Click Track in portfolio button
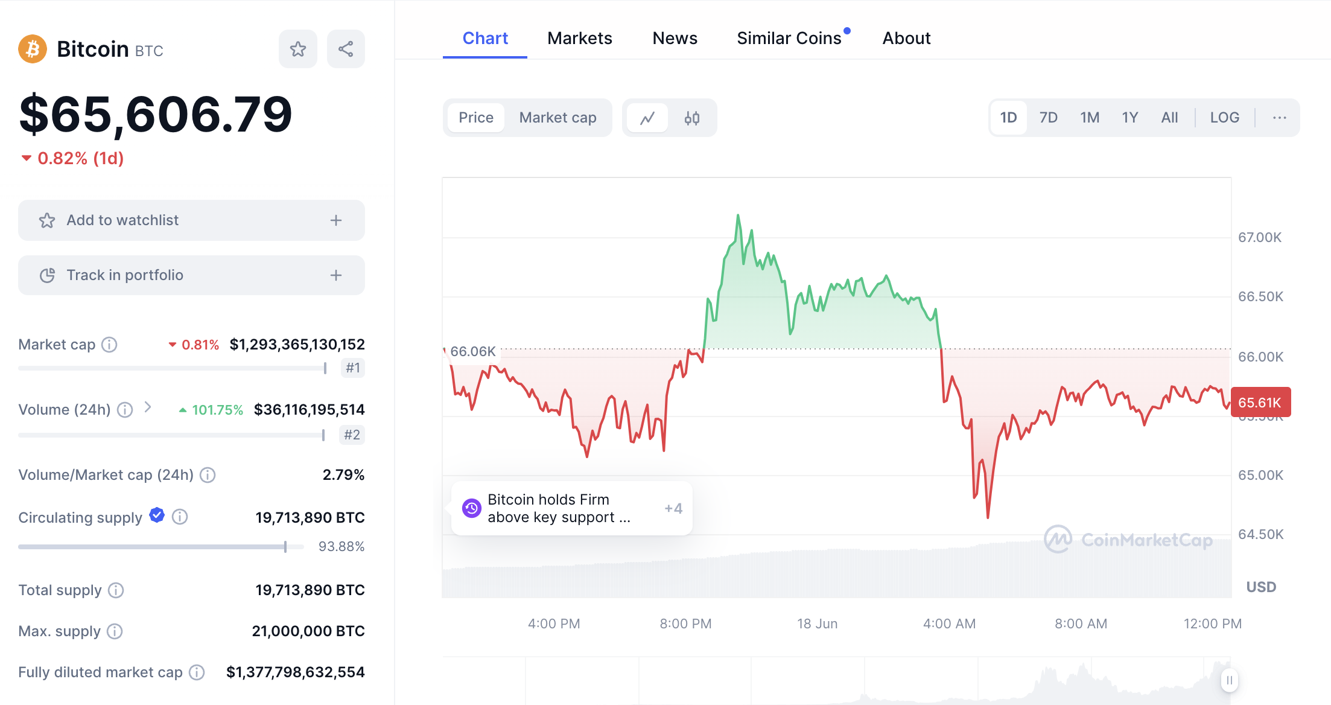The height and width of the screenshot is (705, 1331). coord(191,275)
